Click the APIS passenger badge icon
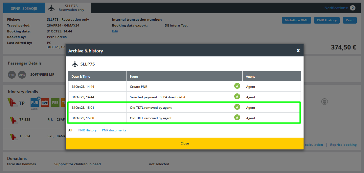The image size is (364, 173). click(22, 74)
